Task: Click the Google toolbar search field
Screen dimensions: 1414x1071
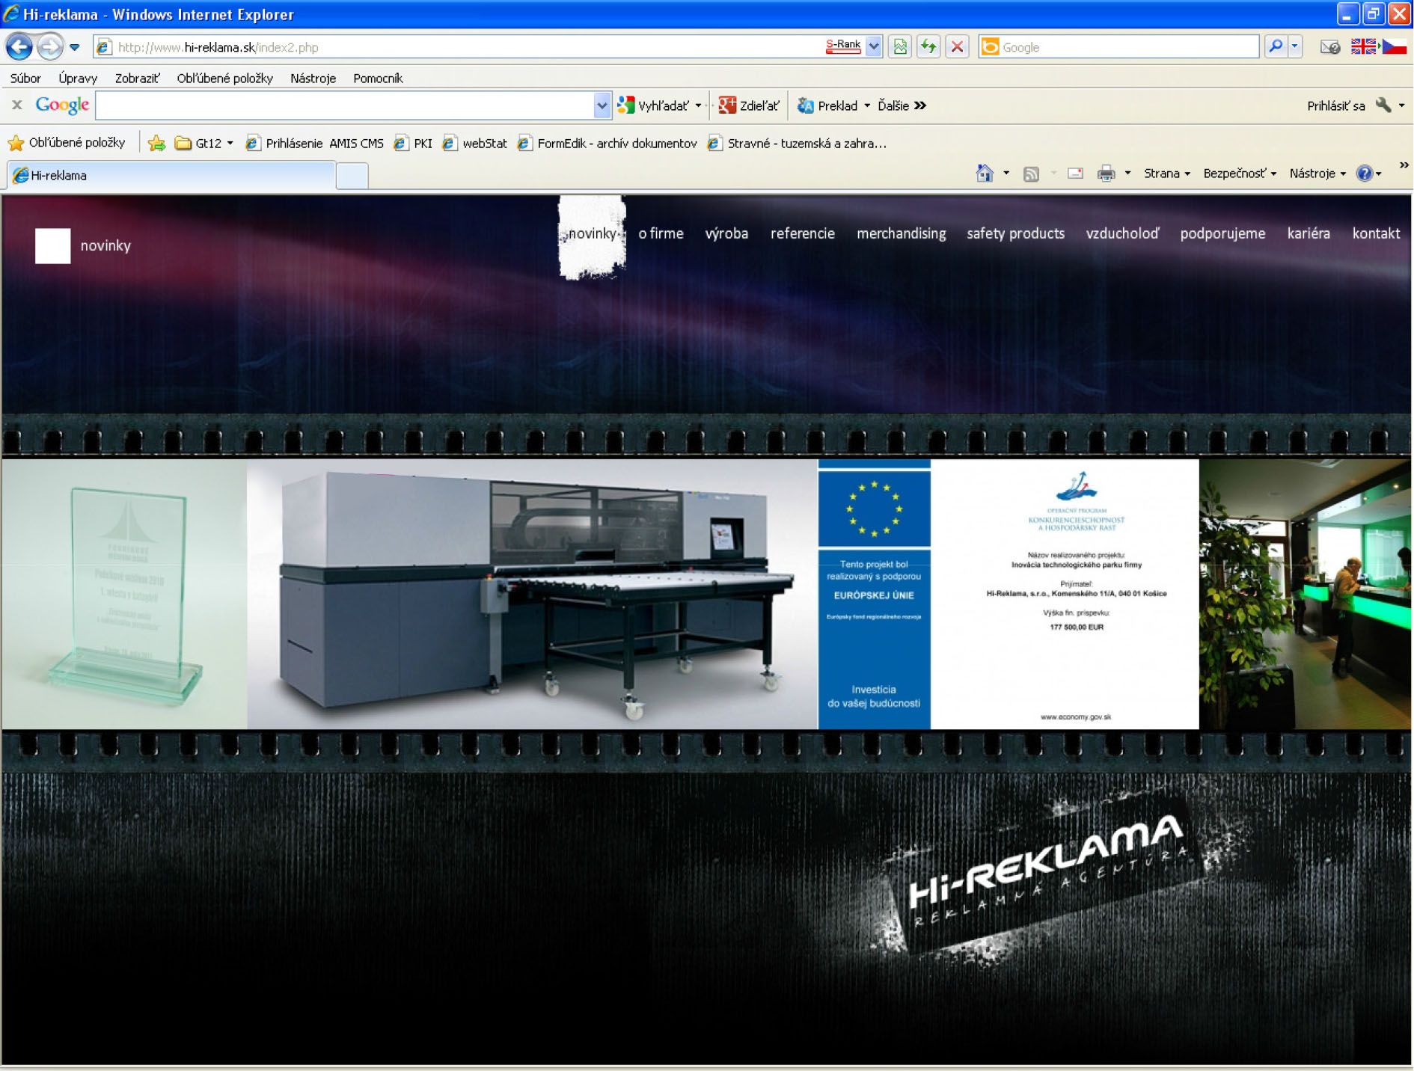Action: pos(344,105)
